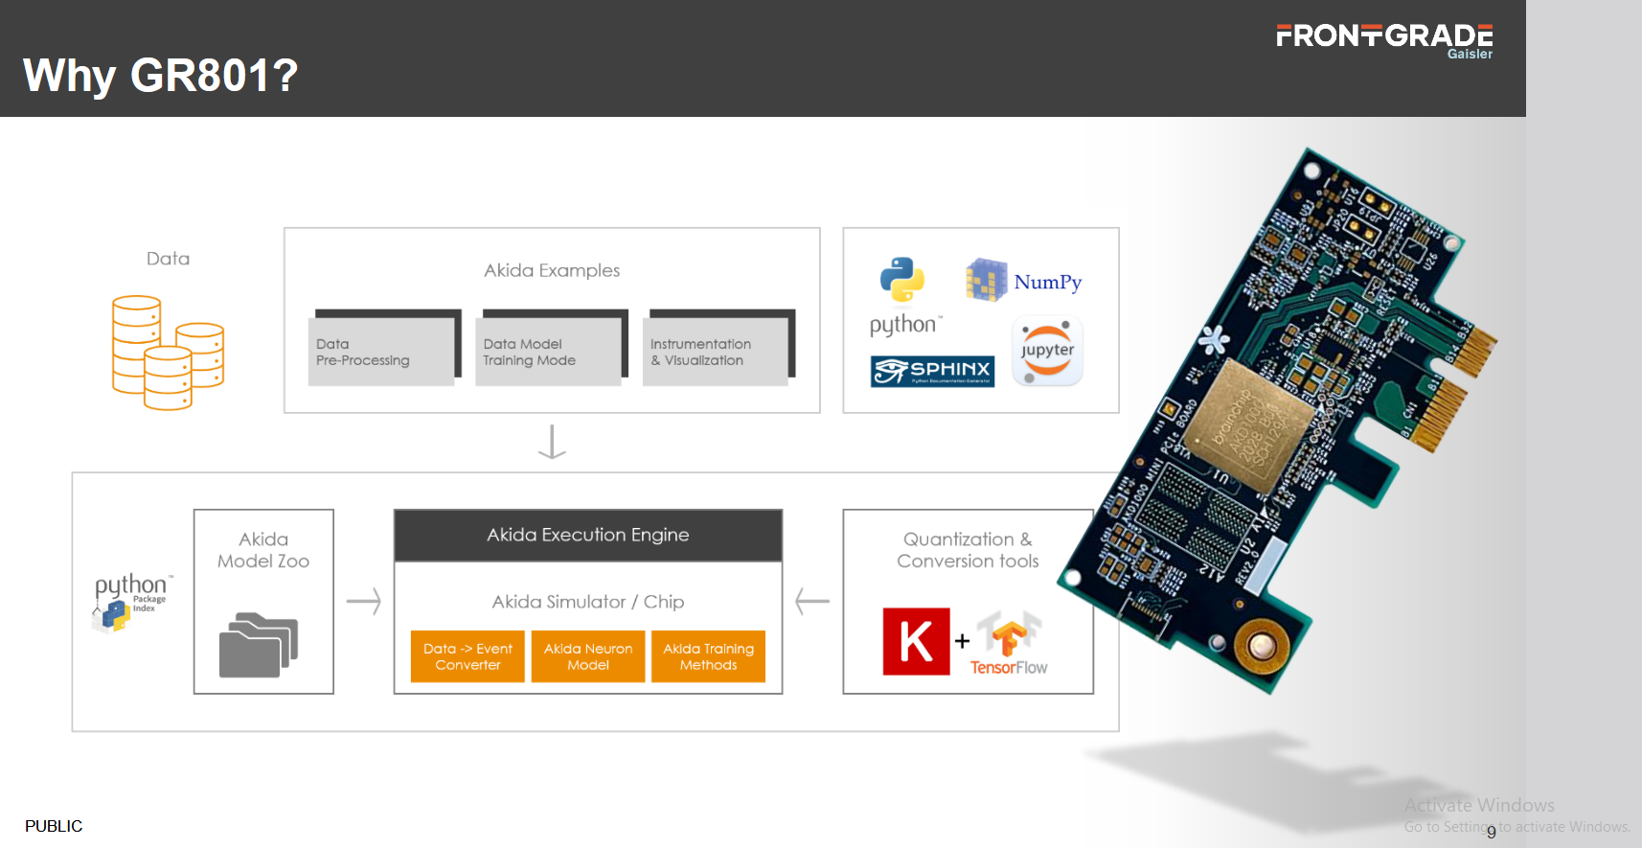Click the Data -> Event Converter button
Image resolution: width=1642 pixels, height=848 pixels.
[468, 656]
